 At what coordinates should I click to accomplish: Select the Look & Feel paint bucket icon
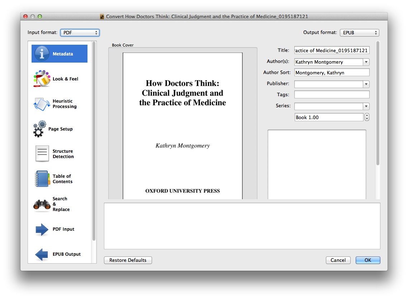42,79
